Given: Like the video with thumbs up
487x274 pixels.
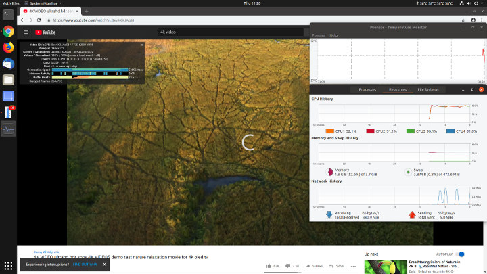Looking at the screenshot, I should 269,266.
